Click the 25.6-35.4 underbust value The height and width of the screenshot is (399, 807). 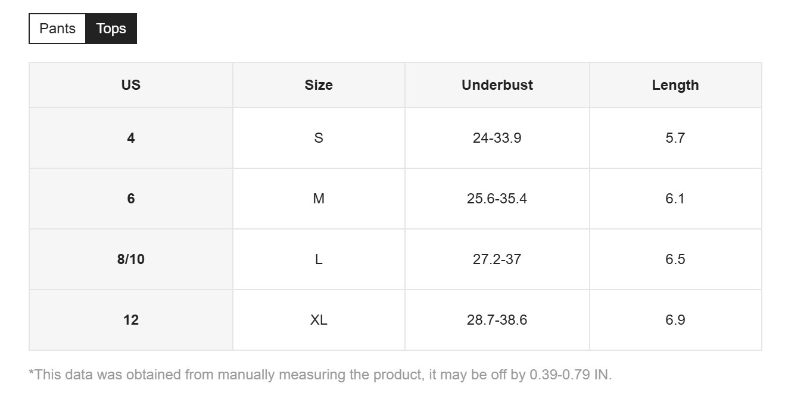click(497, 199)
